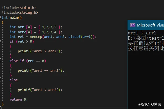Click the orange opening brace of main
The width and height of the screenshot is (164, 109).
(3, 22)
